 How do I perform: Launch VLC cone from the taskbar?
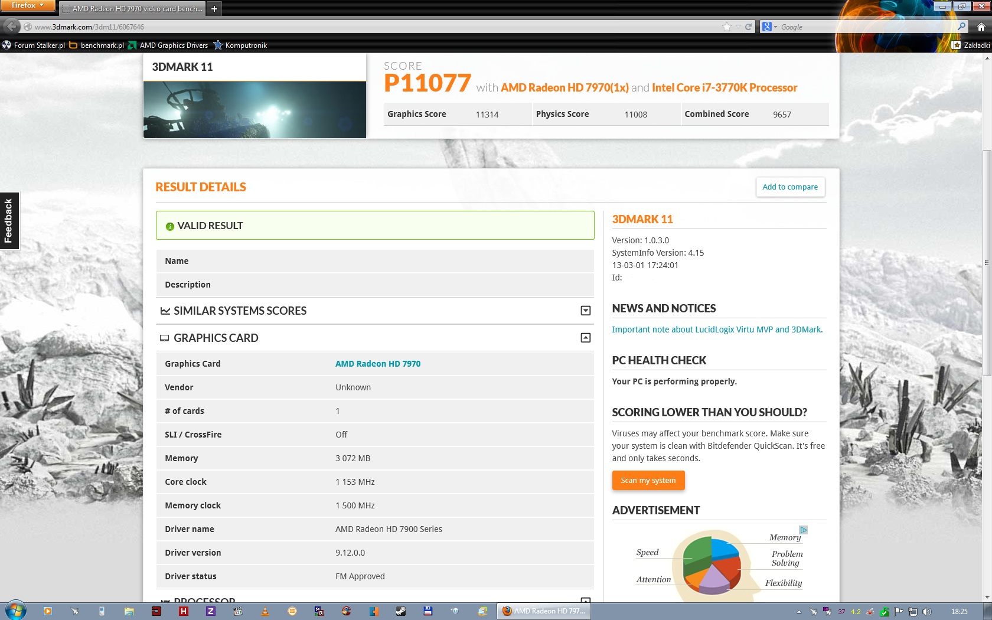265,611
